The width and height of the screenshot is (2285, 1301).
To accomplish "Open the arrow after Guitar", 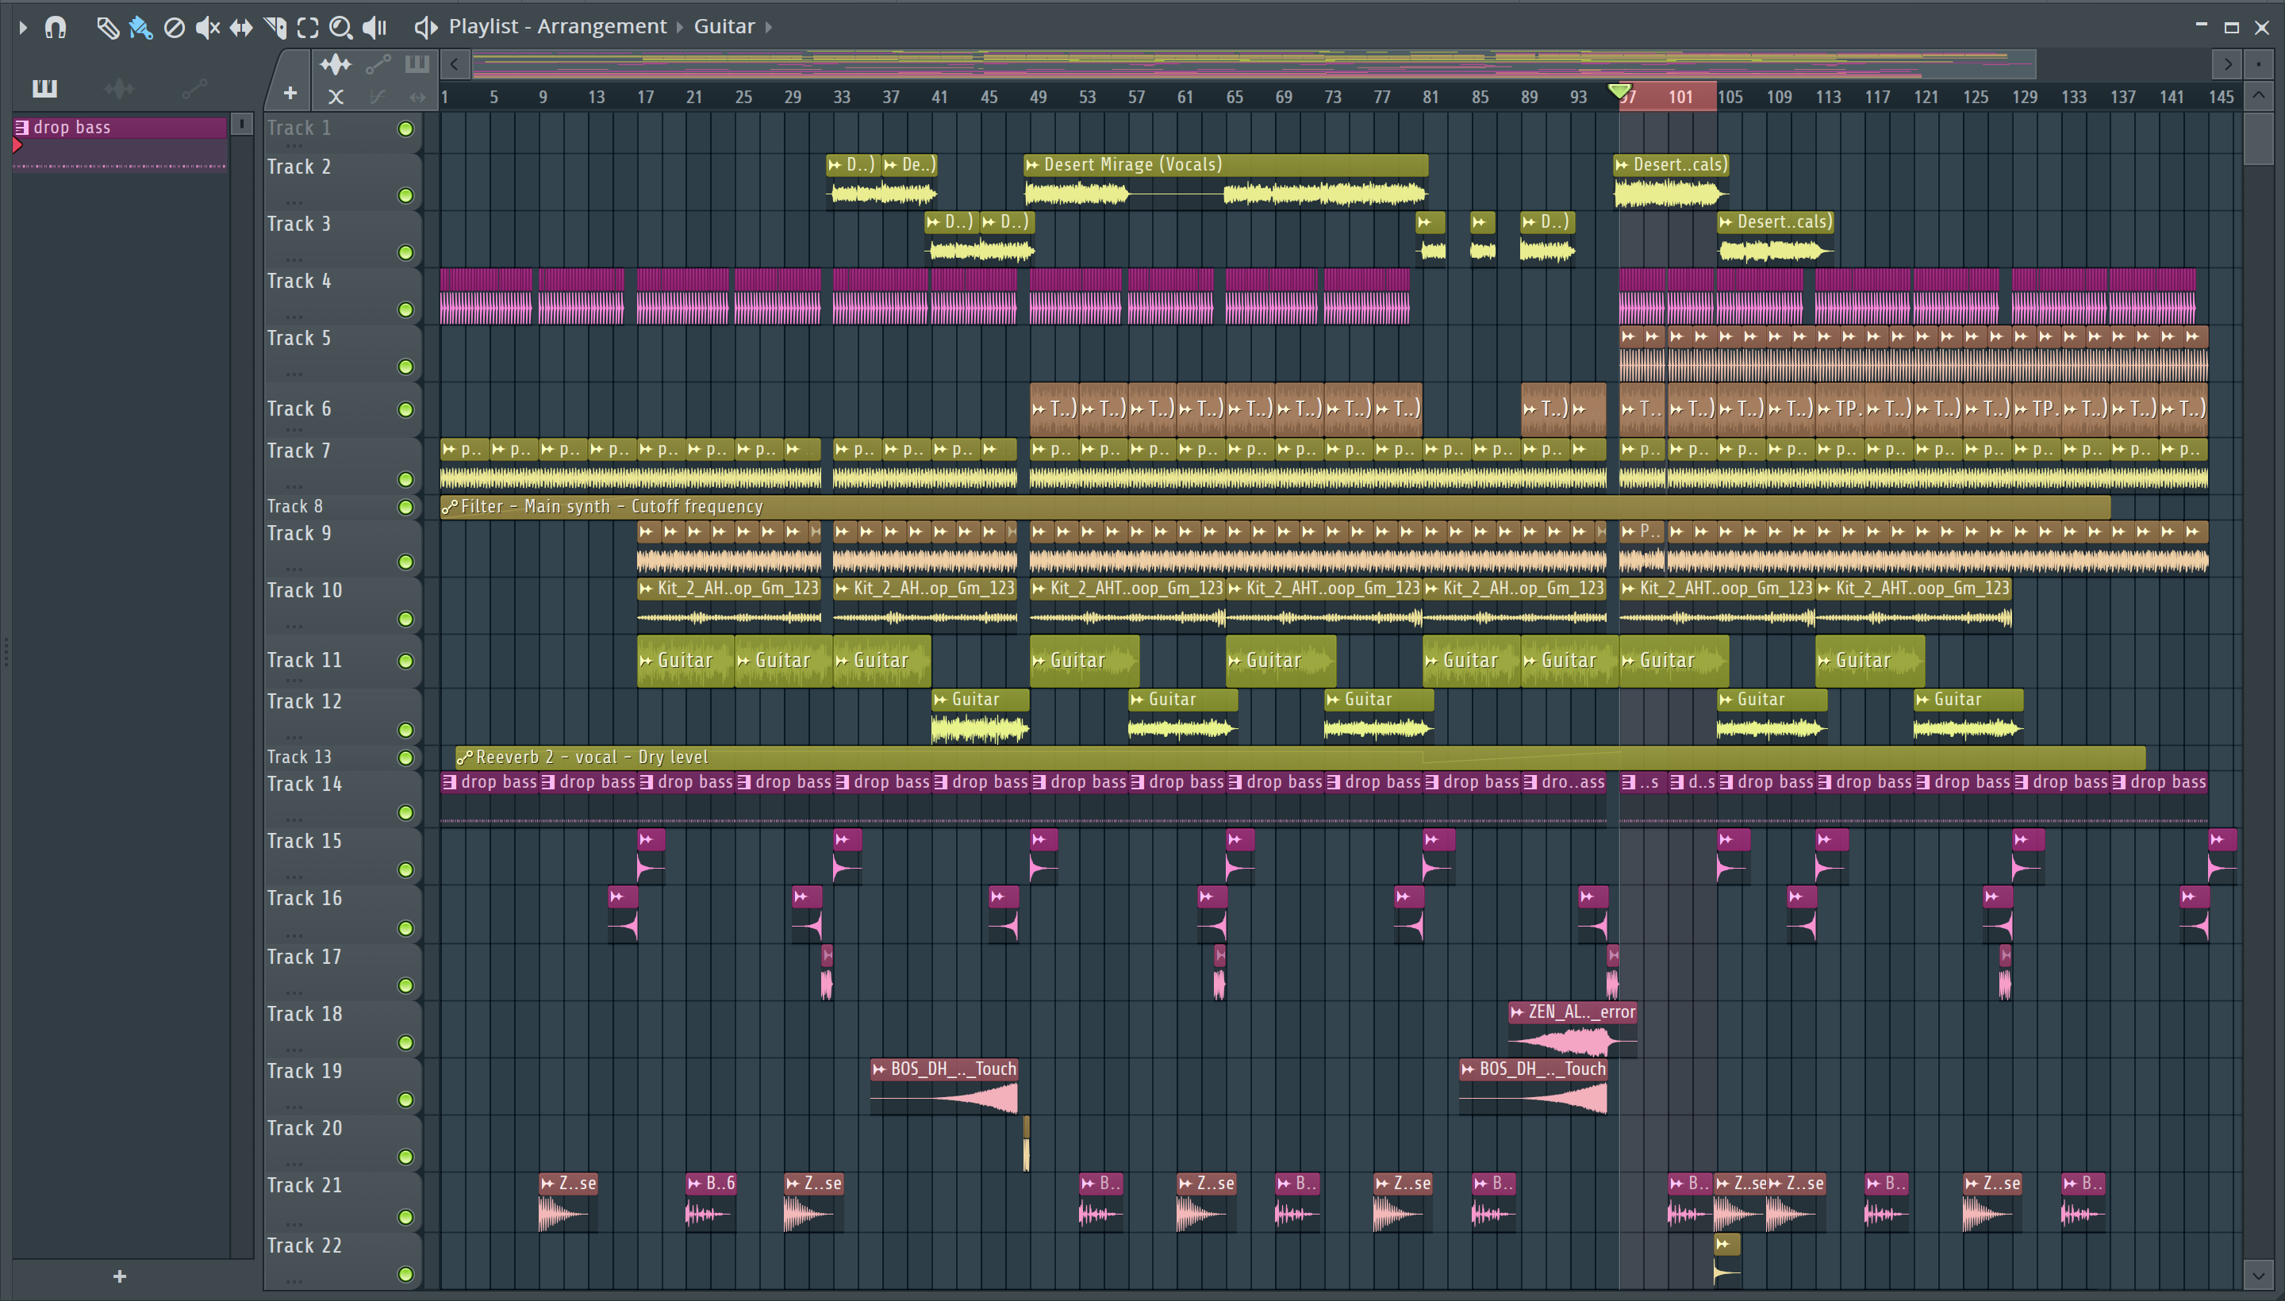I will 769,28.
